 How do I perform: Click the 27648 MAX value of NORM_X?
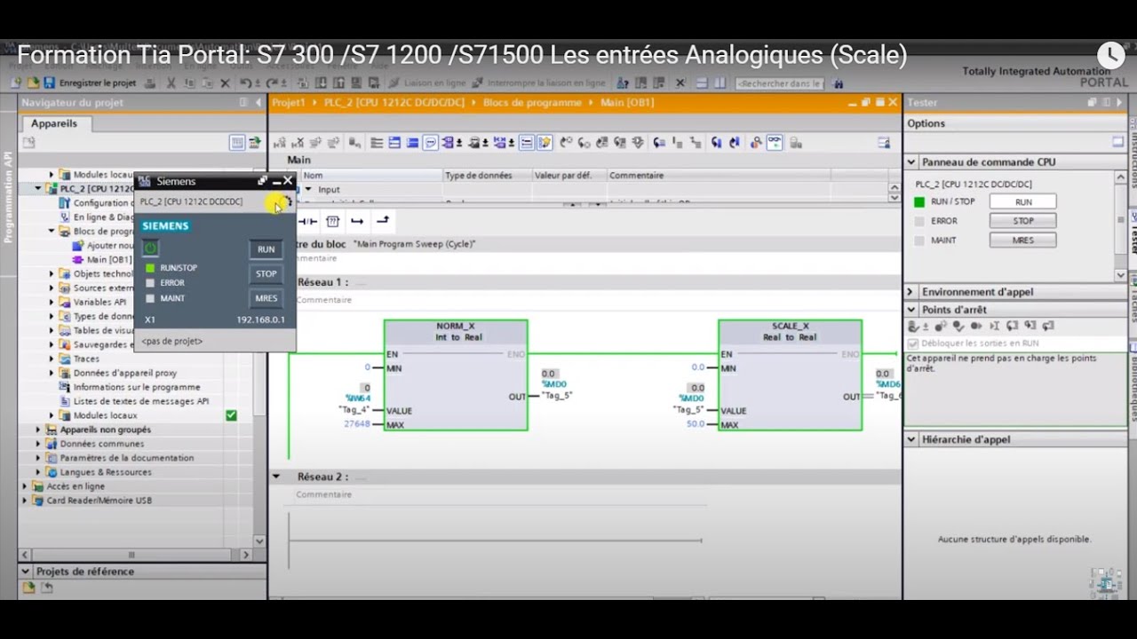tap(356, 424)
